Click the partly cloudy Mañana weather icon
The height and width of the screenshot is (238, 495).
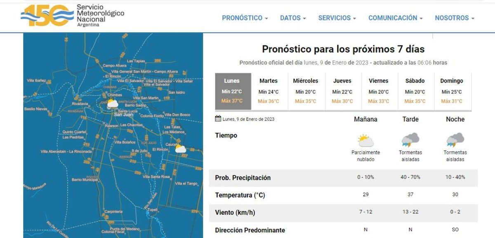pos(365,141)
